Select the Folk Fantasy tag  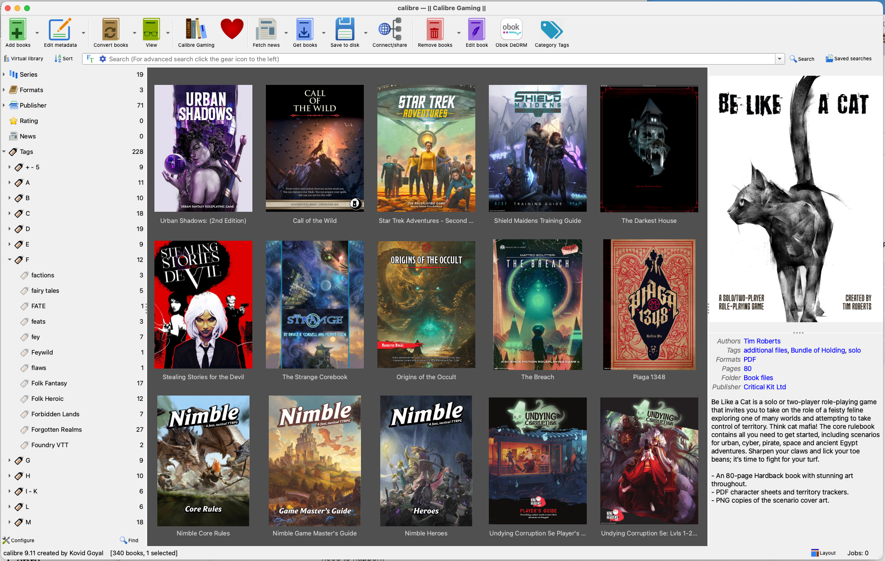pyautogui.click(x=49, y=383)
